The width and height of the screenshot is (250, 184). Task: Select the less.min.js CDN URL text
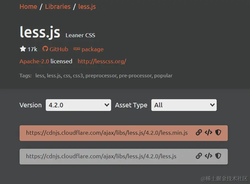coord(107,133)
